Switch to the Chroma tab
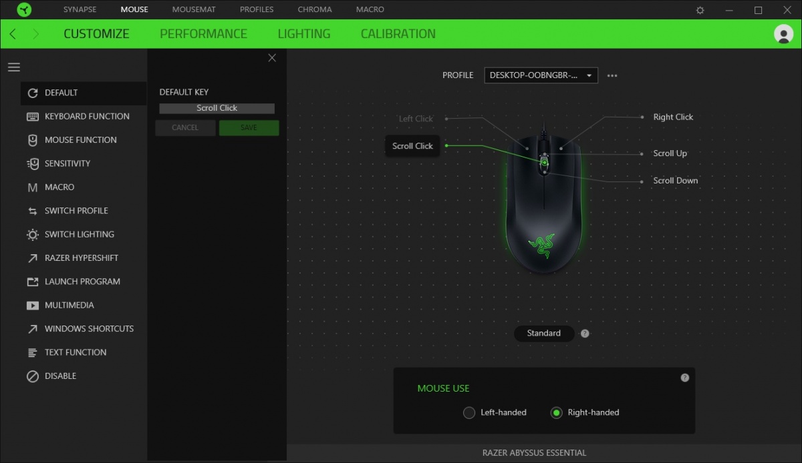Image resolution: width=802 pixels, height=463 pixels. pyautogui.click(x=315, y=10)
